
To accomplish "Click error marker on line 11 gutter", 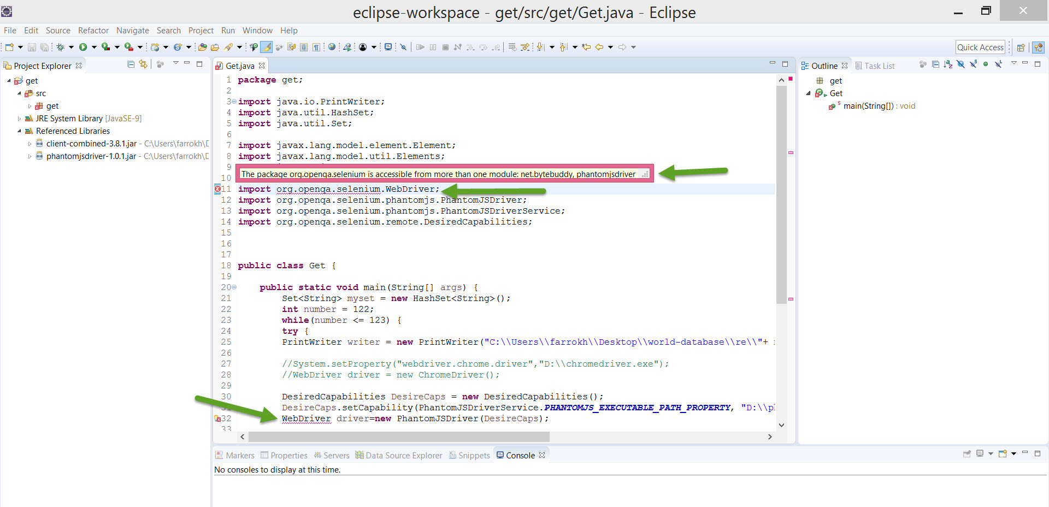I will pos(217,189).
